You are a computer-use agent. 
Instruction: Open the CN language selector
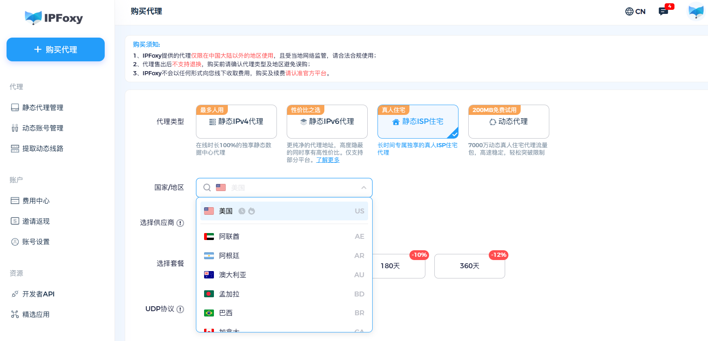coord(635,11)
